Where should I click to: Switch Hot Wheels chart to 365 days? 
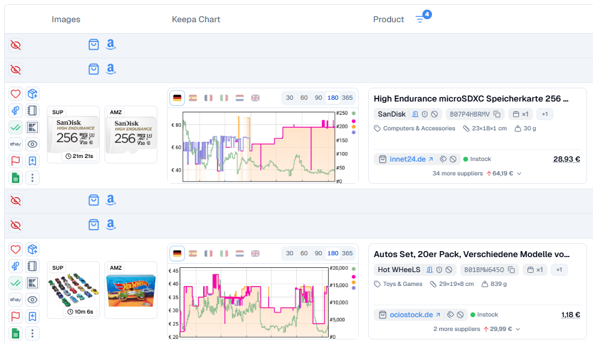(347, 253)
